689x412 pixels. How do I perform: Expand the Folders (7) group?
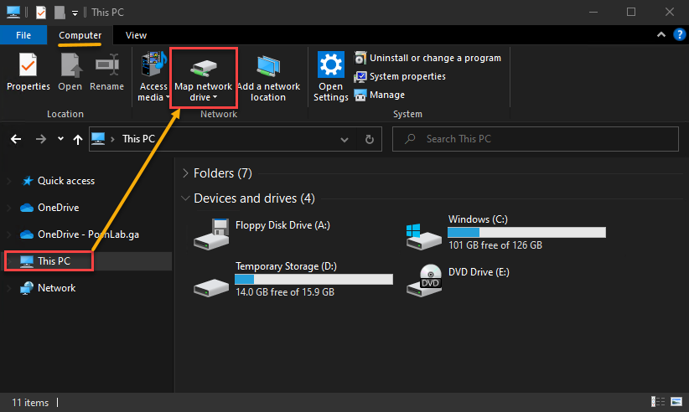(x=185, y=173)
